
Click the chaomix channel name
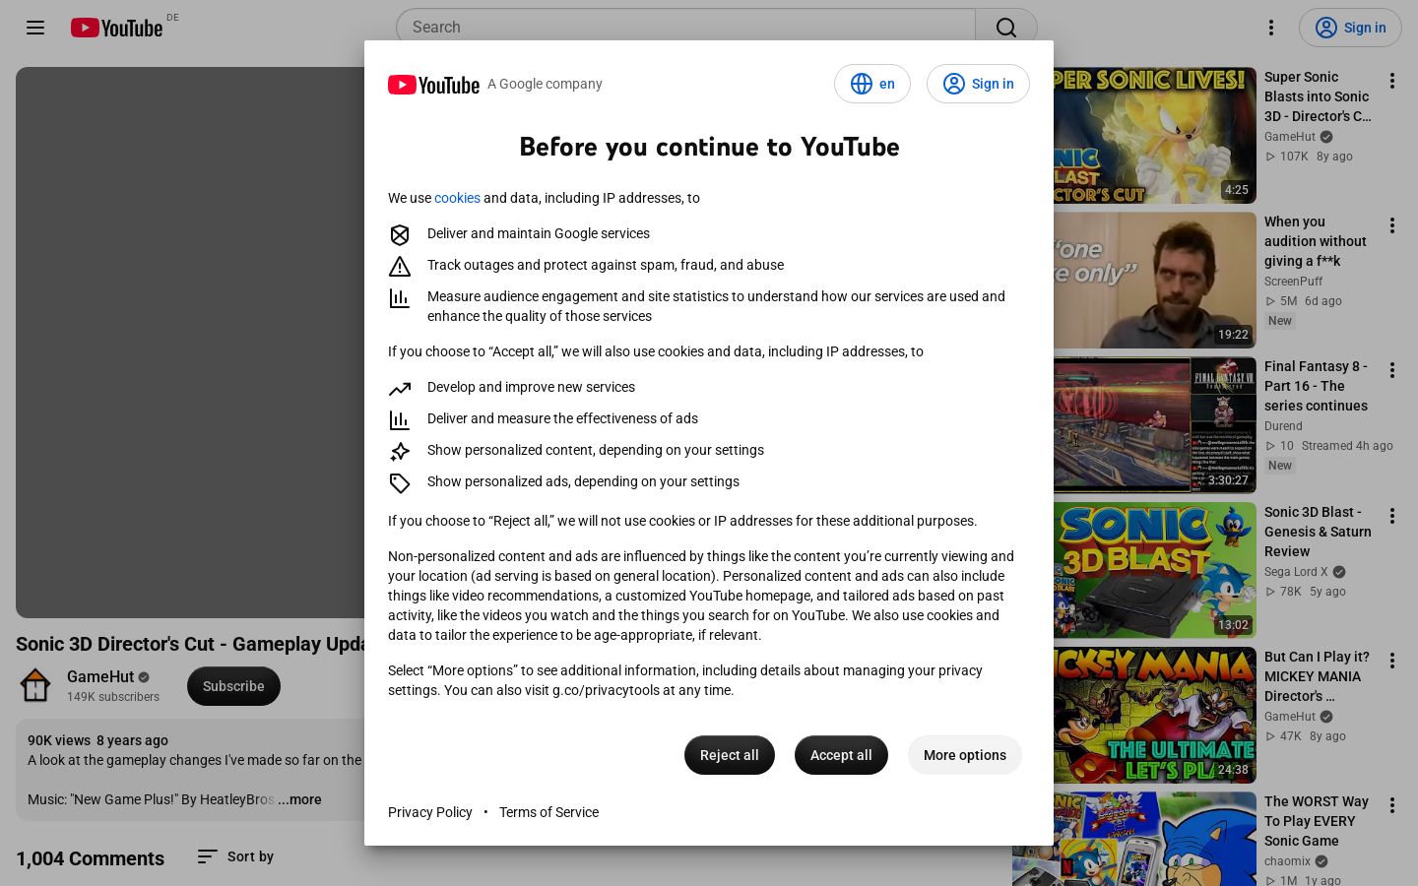(1287, 861)
